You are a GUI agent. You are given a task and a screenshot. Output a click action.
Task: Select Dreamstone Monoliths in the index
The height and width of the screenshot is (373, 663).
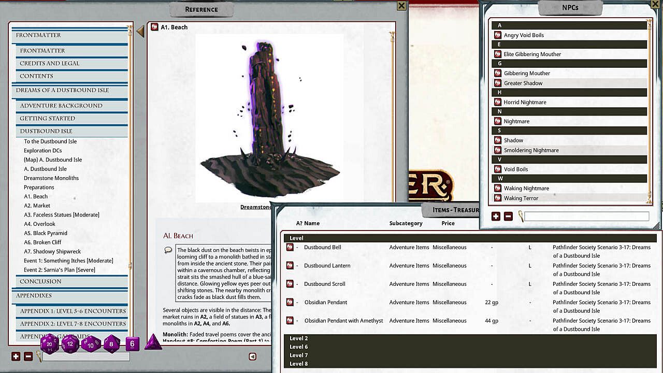[51, 178]
